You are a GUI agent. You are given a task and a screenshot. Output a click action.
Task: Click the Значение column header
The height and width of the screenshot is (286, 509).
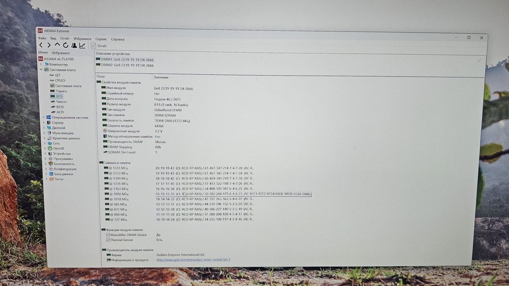(x=161, y=77)
